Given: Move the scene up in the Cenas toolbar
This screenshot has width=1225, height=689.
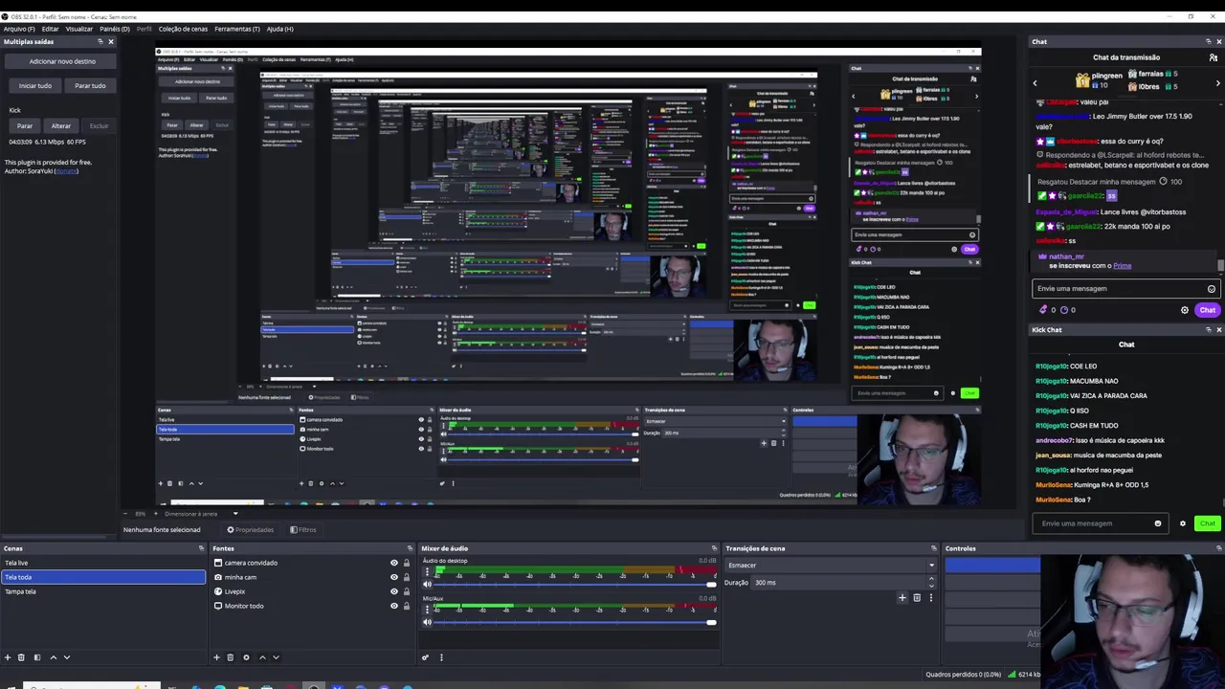Looking at the screenshot, I should click(x=54, y=657).
